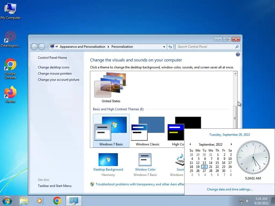Open address bar history dropdown arrow
The image size is (275, 206).
[164, 47]
